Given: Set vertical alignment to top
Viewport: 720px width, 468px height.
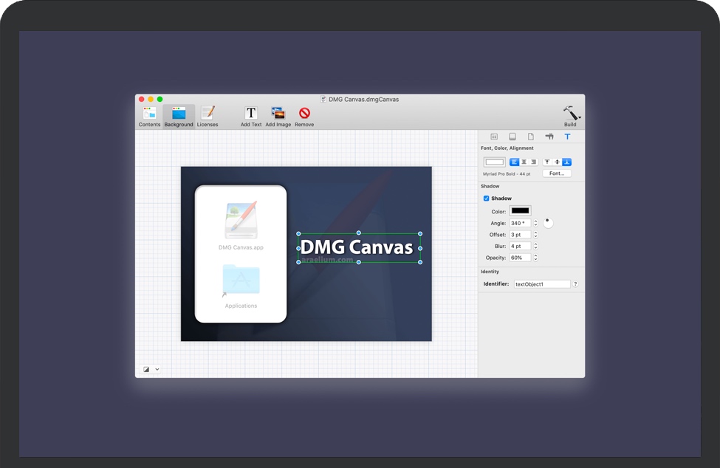Looking at the screenshot, I should pyautogui.click(x=547, y=162).
